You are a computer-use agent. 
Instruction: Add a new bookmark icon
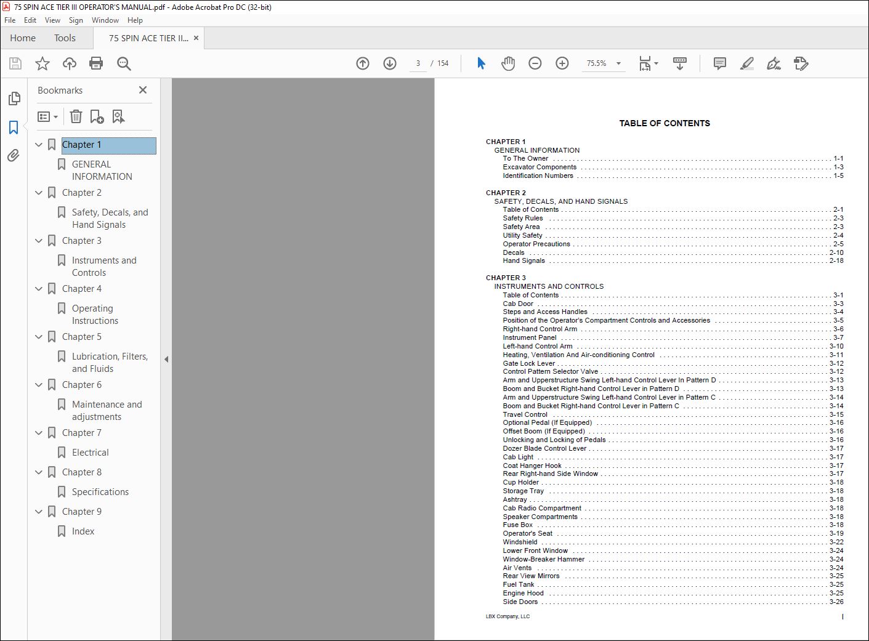click(x=97, y=116)
